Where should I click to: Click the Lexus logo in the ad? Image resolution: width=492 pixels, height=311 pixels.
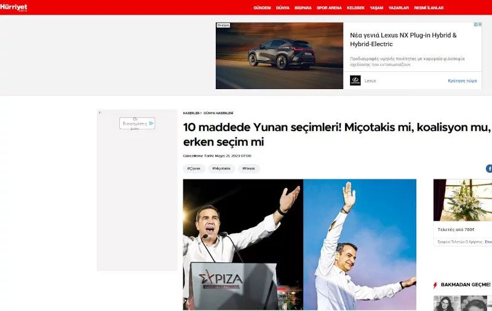[x=355, y=81]
